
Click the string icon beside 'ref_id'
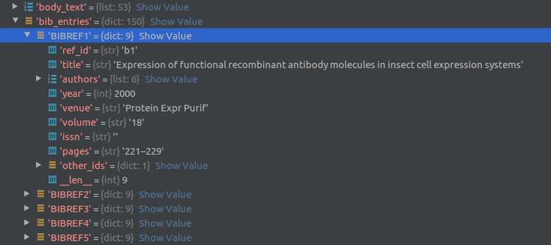click(x=52, y=50)
